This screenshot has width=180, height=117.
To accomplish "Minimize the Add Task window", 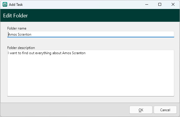I will pyautogui.click(x=147, y=4).
